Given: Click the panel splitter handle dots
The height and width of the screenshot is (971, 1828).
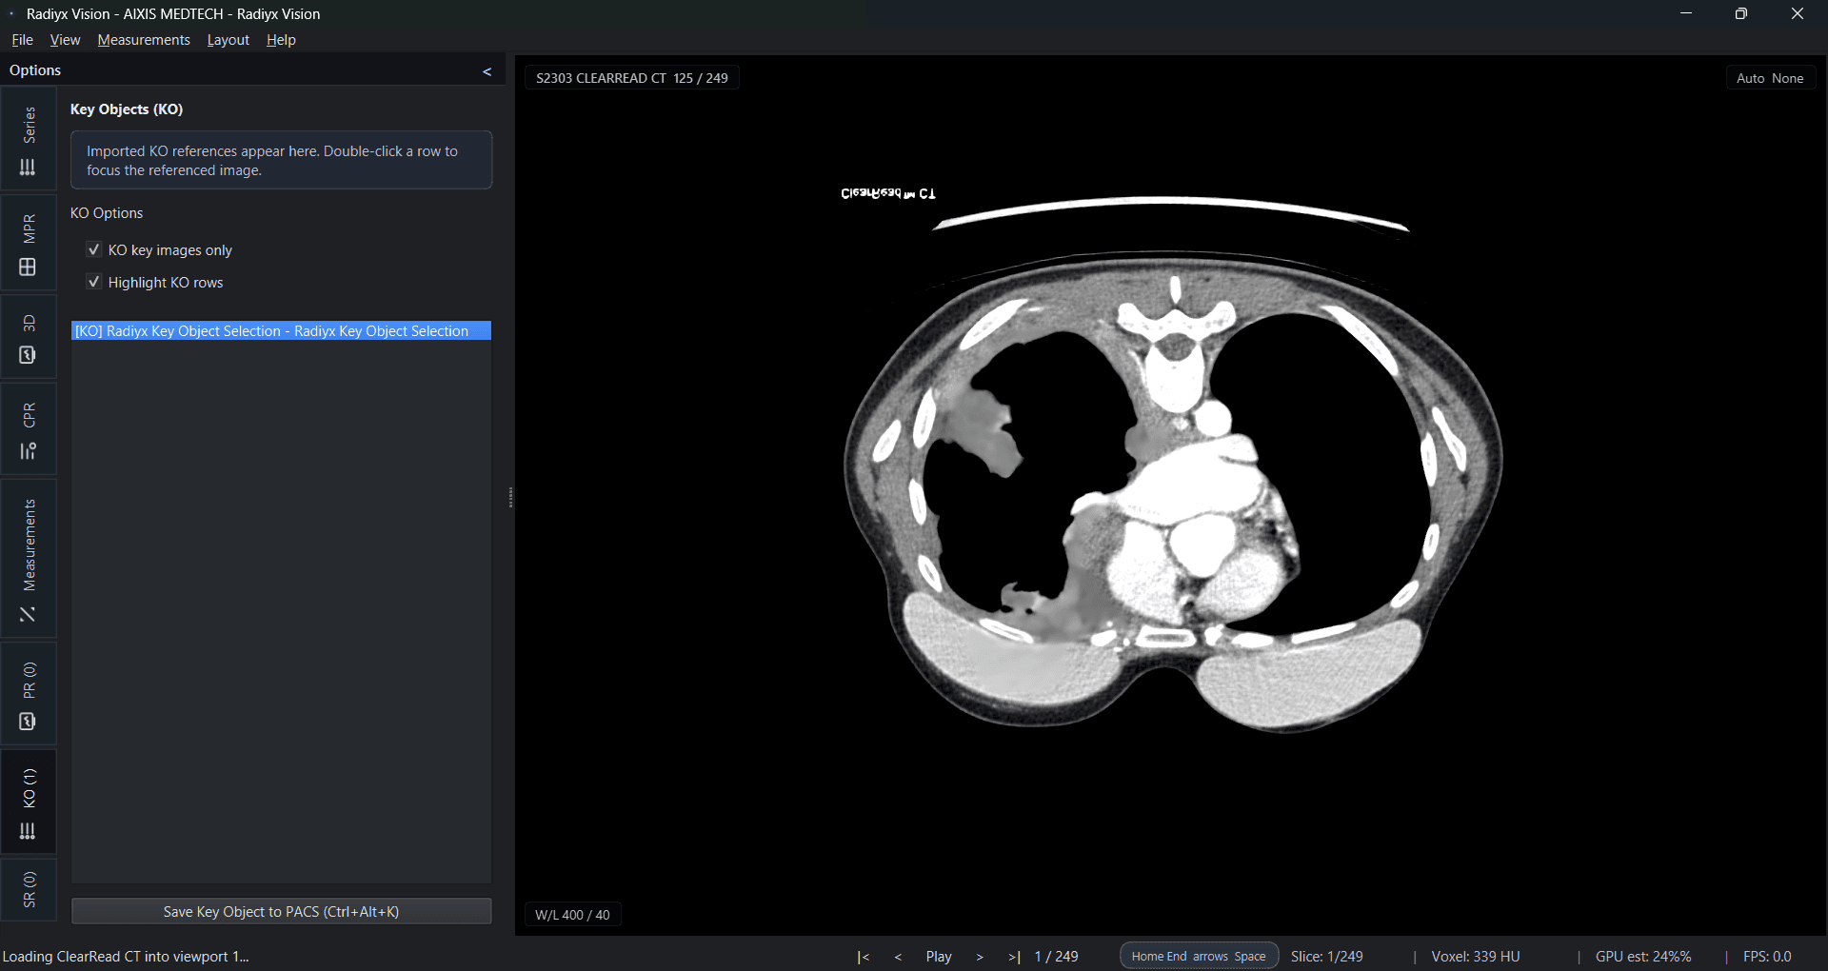Looking at the screenshot, I should 510,497.
